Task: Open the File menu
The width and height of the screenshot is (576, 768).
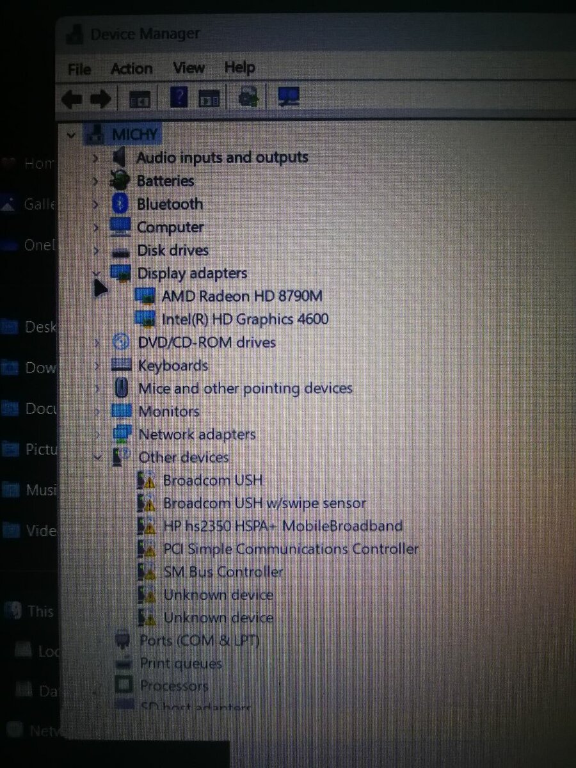Action: point(77,68)
